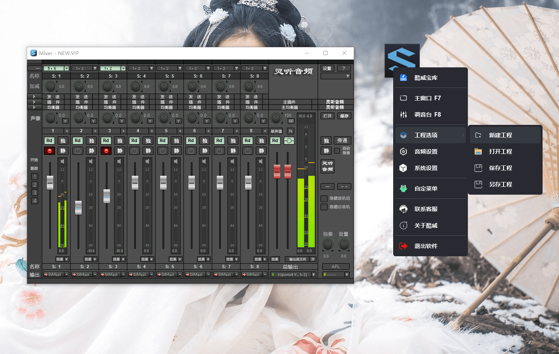Check the 隐藏音轨组 checkbox
The image size is (559, 354).
tap(324, 199)
